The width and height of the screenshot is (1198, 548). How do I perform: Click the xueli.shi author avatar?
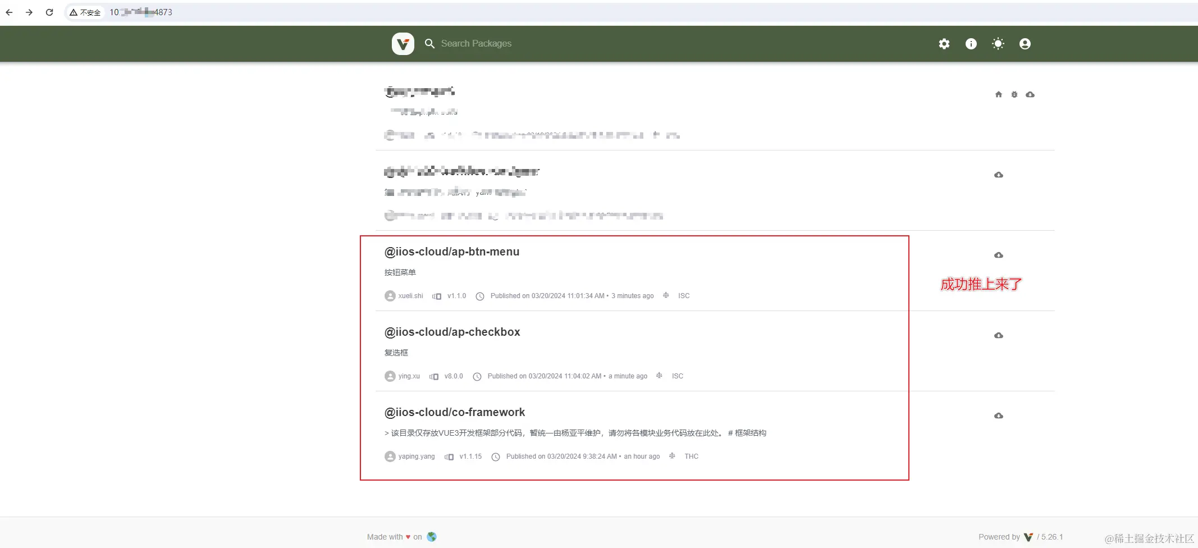390,296
